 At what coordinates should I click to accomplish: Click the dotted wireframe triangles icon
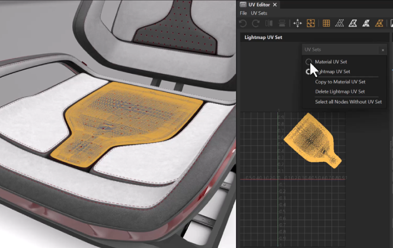[x=340, y=23]
